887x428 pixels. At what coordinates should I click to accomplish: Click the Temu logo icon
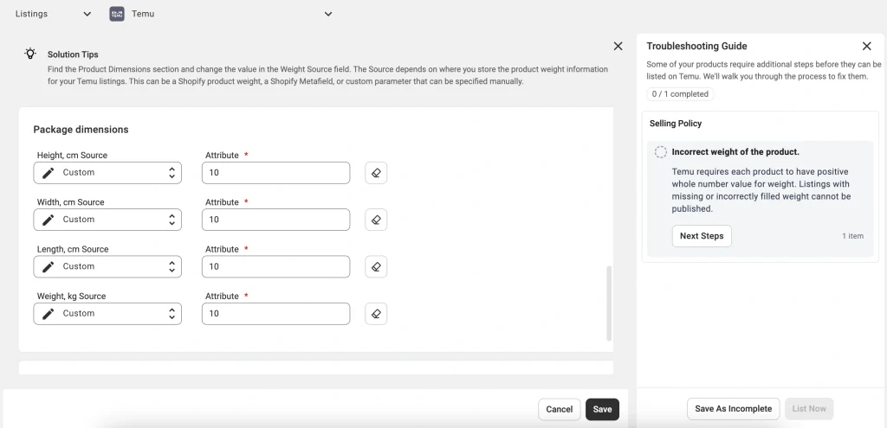[117, 14]
